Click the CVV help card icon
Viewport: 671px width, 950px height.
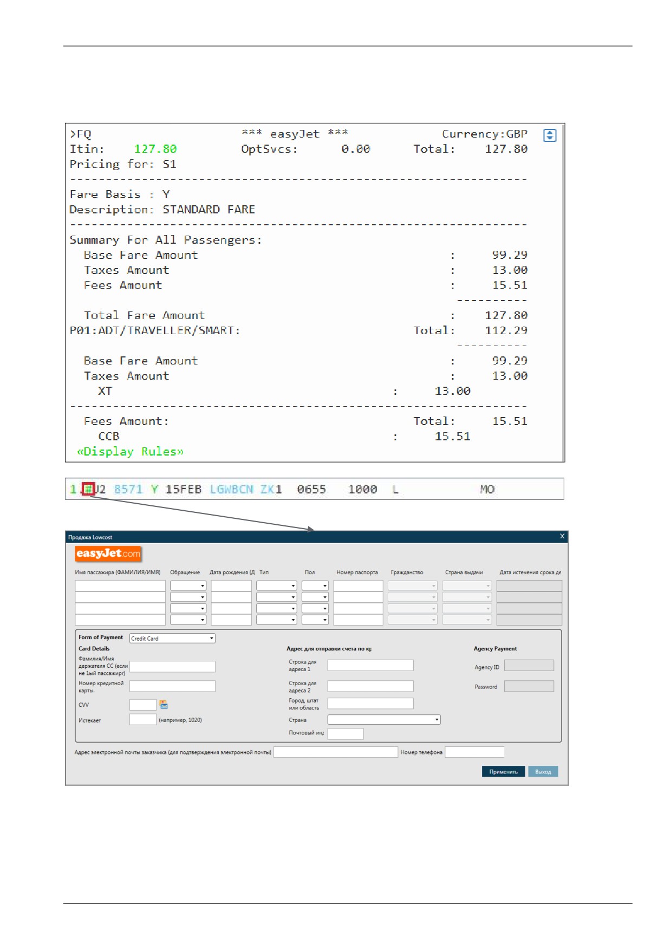point(164,705)
